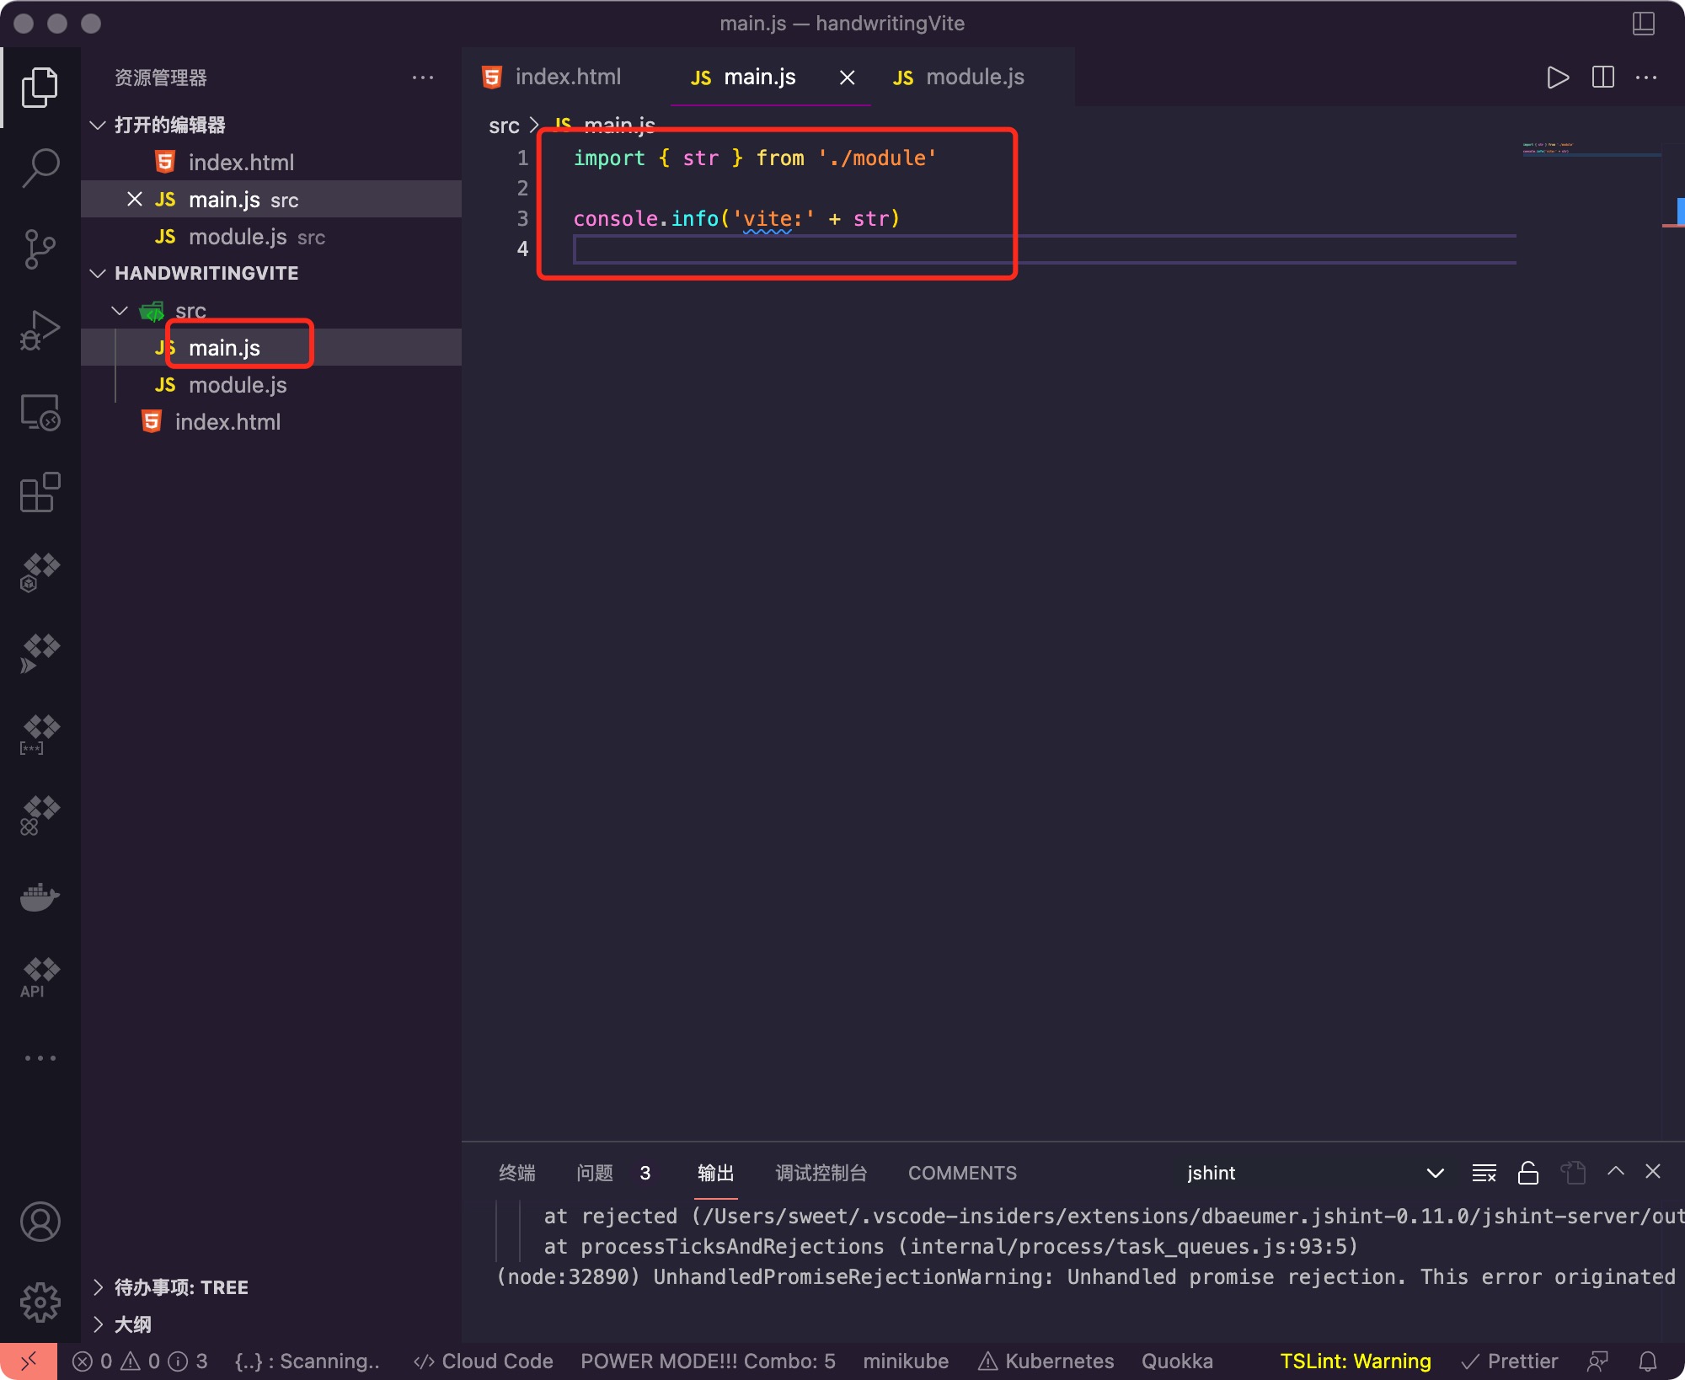The height and width of the screenshot is (1380, 1685).
Task: Click the './module' import string in code
Action: (x=877, y=158)
